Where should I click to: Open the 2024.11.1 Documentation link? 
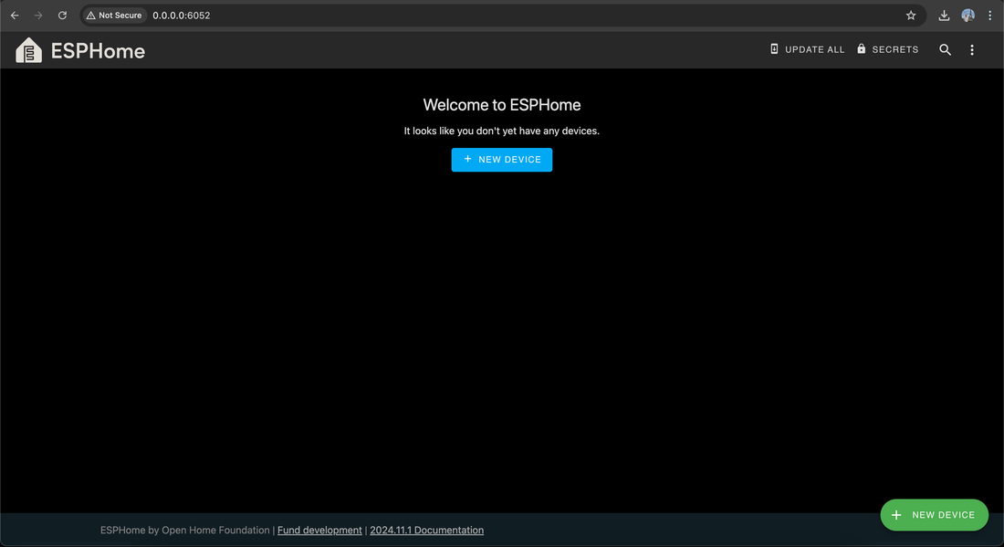coord(426,530)
